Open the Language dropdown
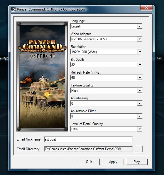This screenshot has width=164, height=175. 106,26
